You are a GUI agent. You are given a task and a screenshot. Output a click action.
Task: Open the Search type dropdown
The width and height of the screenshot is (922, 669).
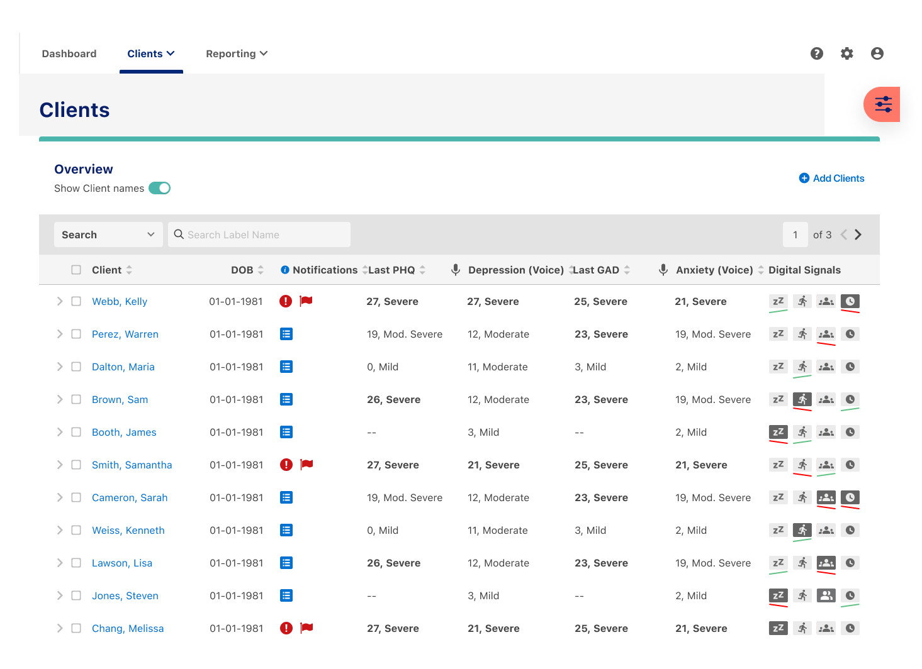pos(108,235)
